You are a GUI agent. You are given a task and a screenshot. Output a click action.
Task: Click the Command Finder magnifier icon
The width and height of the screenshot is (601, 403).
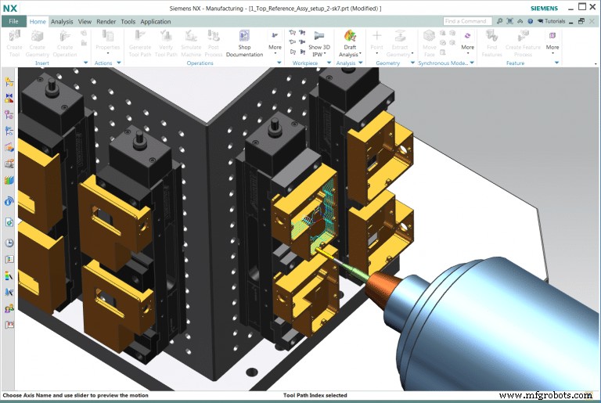pos(499,21)
